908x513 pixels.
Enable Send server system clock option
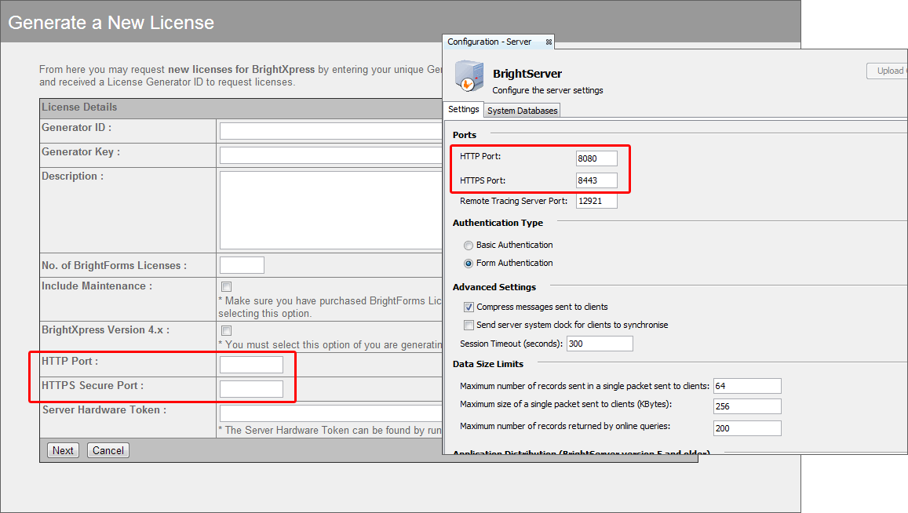[469, 325]
